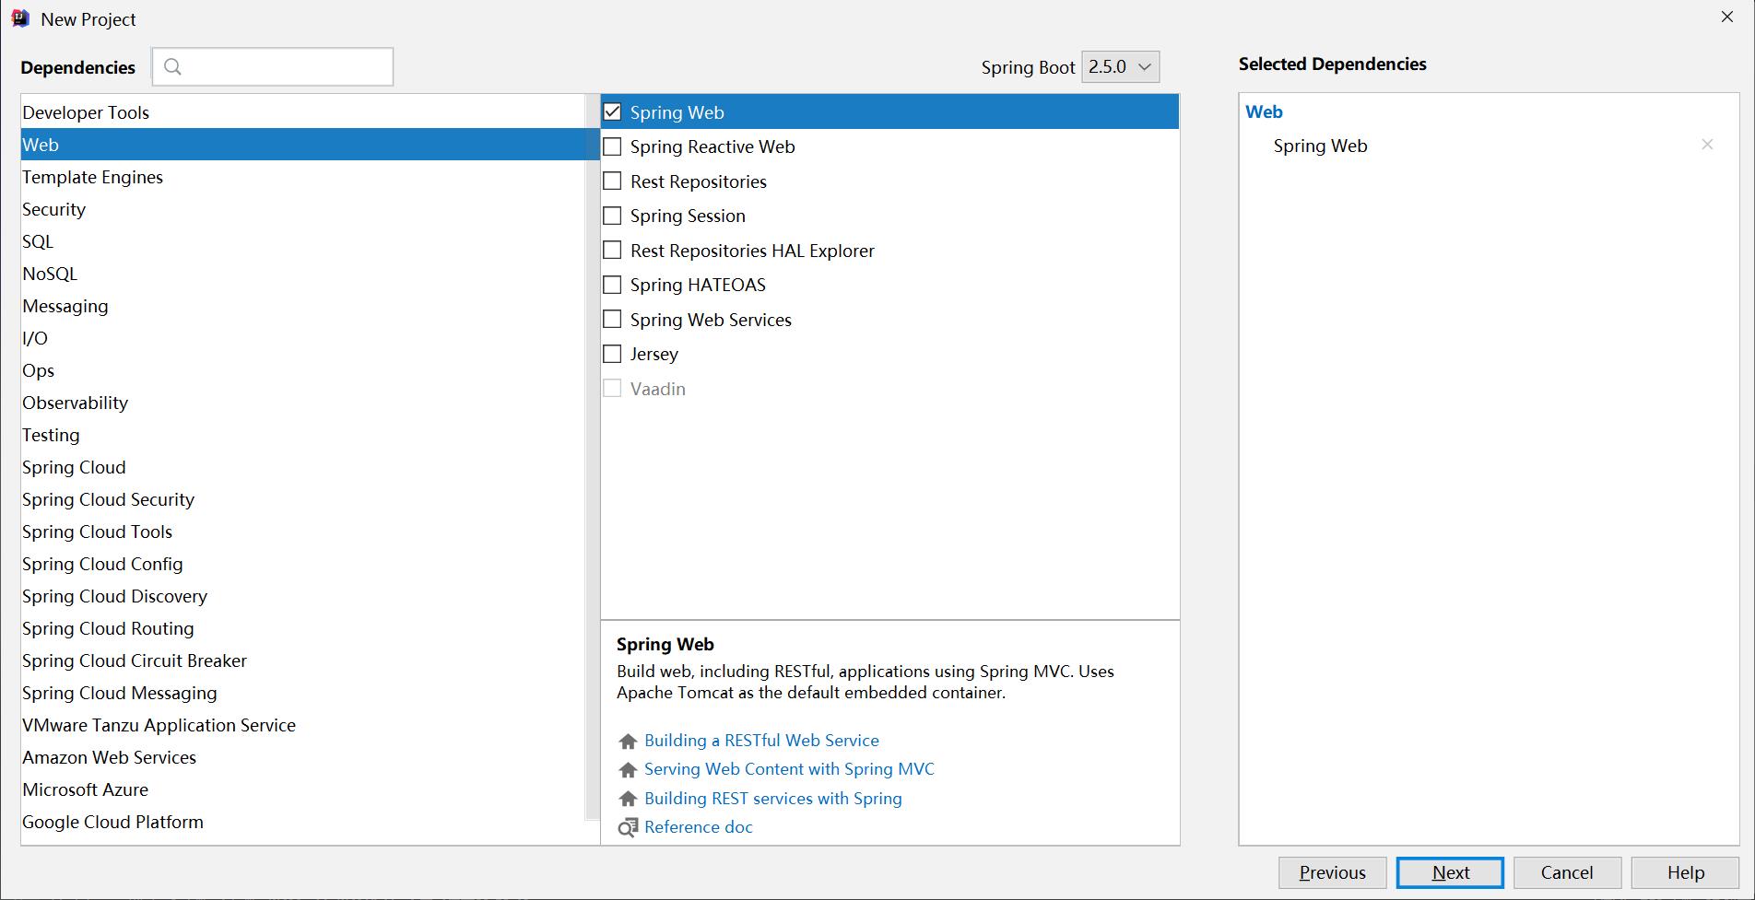Select Spring Cloud Messaging category
1755x900 pixels.
pyautogui.click(x=303, y=693)
